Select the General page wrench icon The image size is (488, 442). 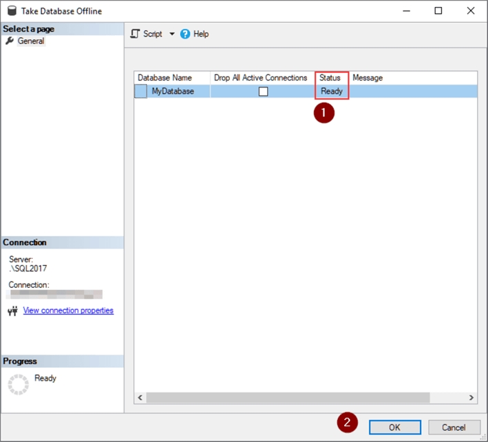point(9,41)
